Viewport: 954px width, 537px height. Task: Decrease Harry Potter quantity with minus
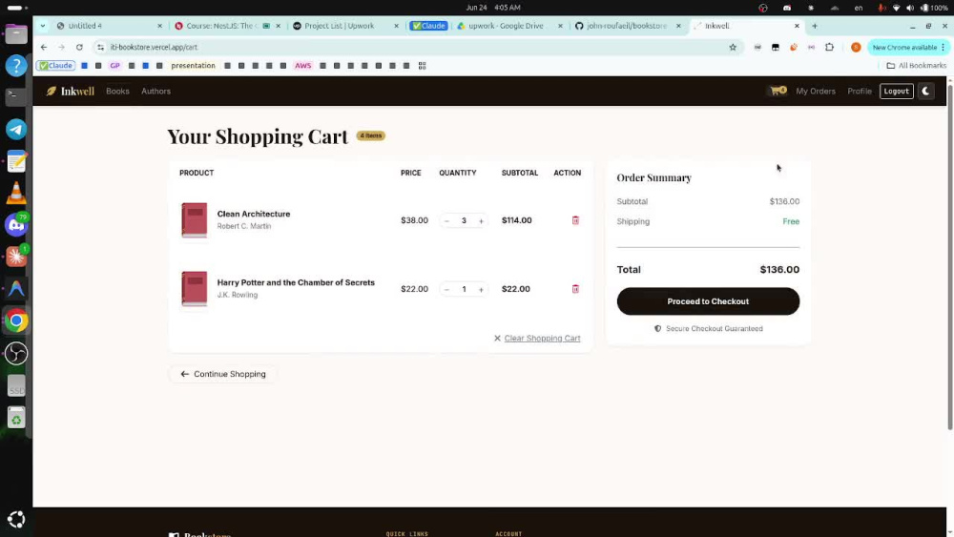point(446,289)
